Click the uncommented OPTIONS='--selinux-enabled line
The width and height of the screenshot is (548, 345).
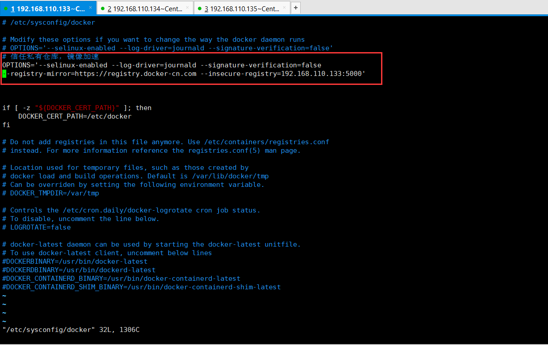click(162, 65)
